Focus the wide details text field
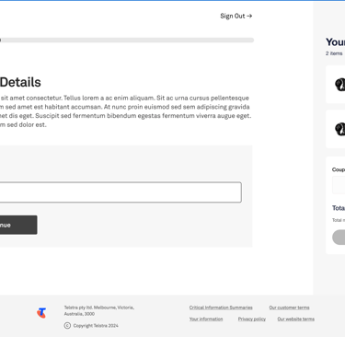Screen dimensions: 345x337 (121, 192)
